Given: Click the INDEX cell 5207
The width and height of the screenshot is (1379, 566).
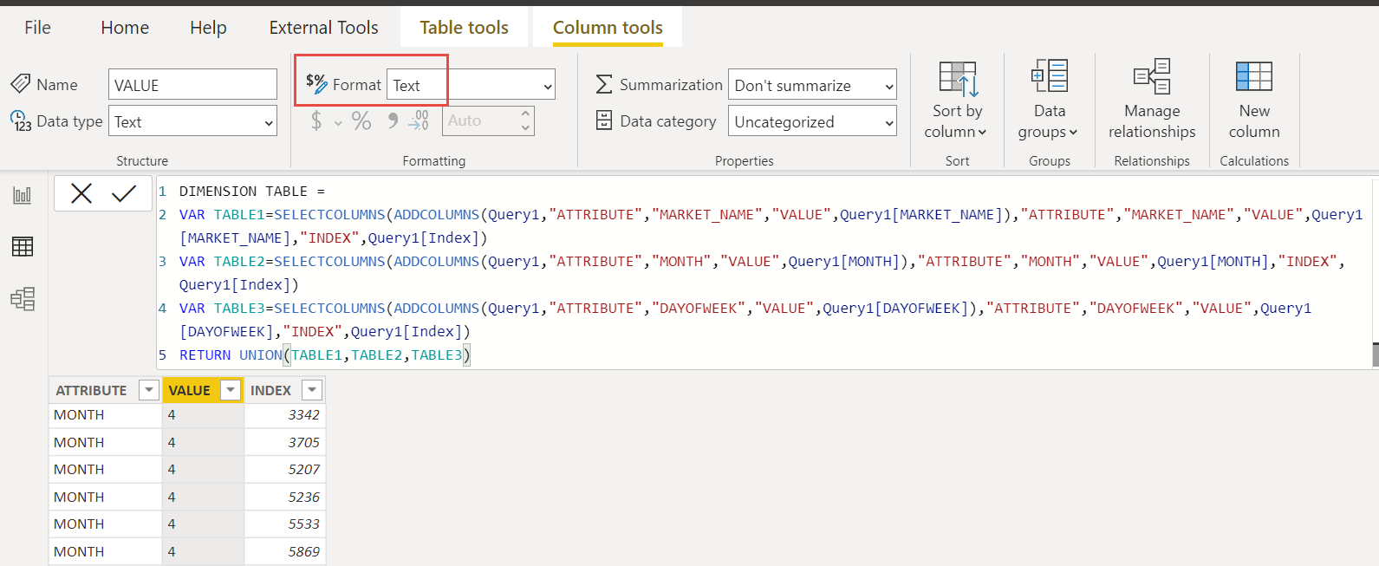Looking at the screenshot, I should point(285,469).
